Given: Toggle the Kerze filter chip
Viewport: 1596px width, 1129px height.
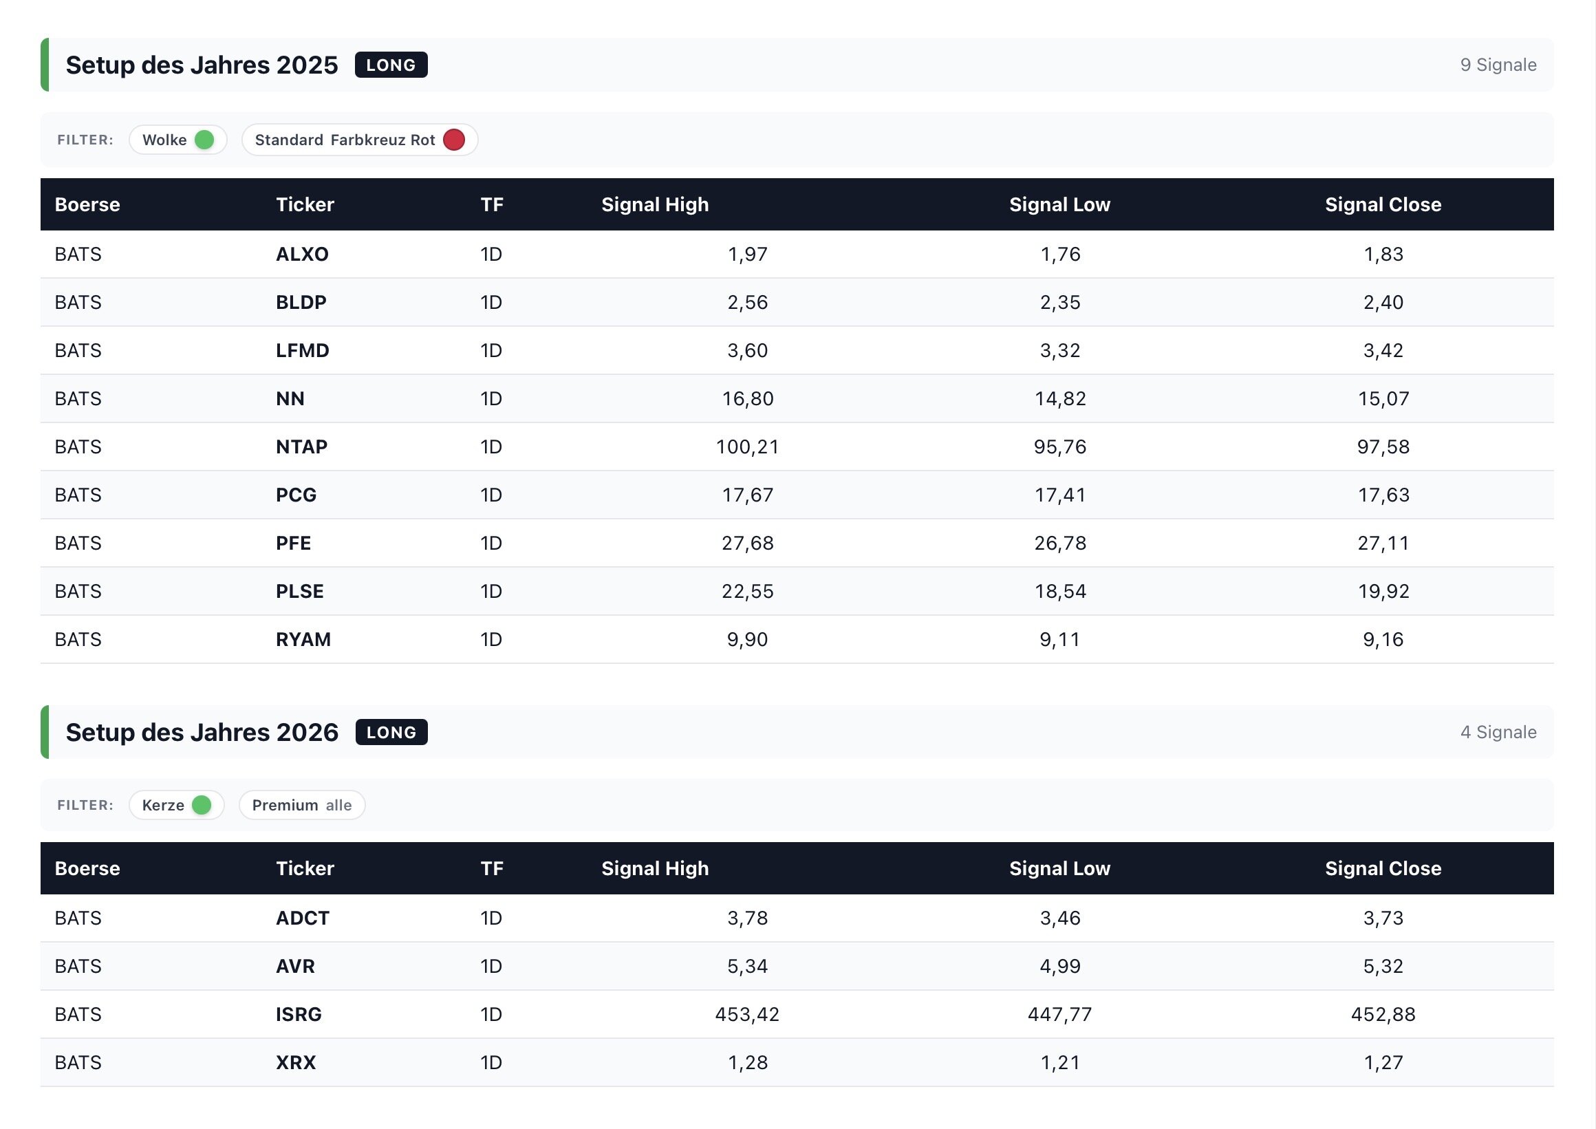Looking at the screenshot, I should click(164, 805).
